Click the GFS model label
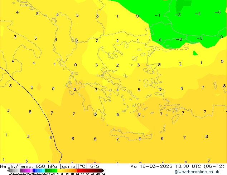The width and height of the screenshot is (227, 175). click(x=95, y=166)
